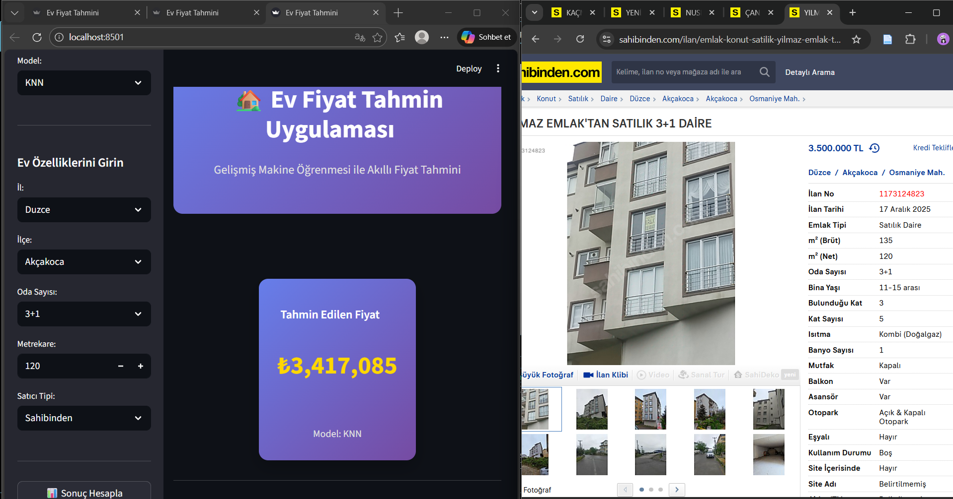Open the tab search chevron in left browser
This screenshot has width=953, height=499.
[14, 13]
